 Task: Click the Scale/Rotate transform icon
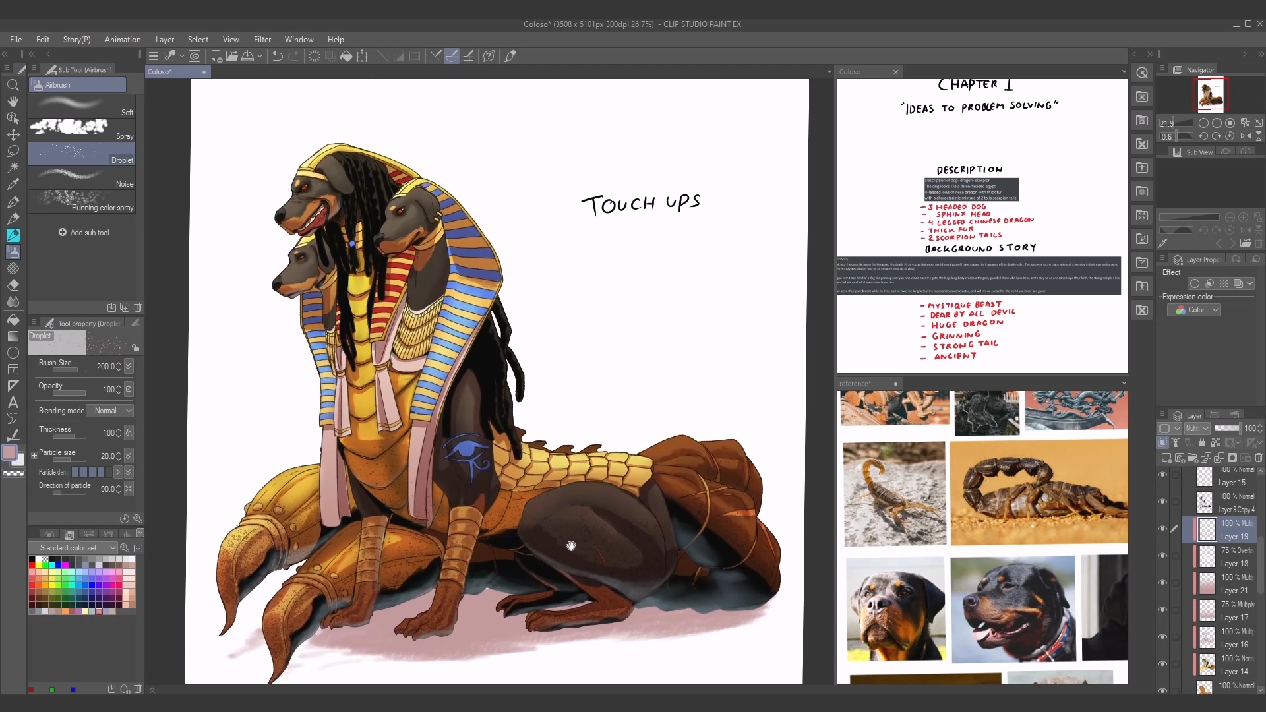(362, 56)
